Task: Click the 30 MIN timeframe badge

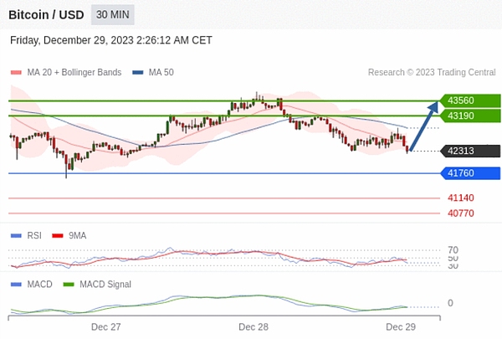Action: pos(112,15)
